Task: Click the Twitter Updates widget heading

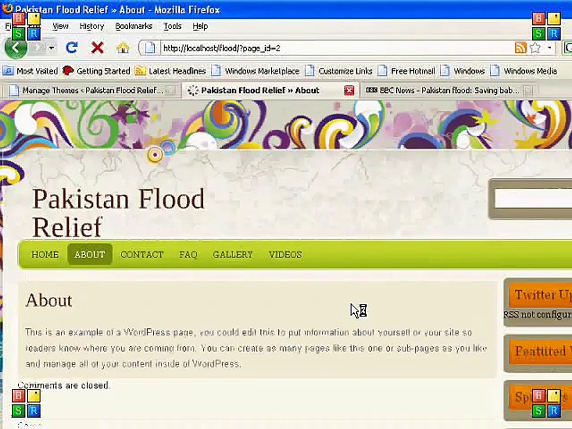Action: 543,295
